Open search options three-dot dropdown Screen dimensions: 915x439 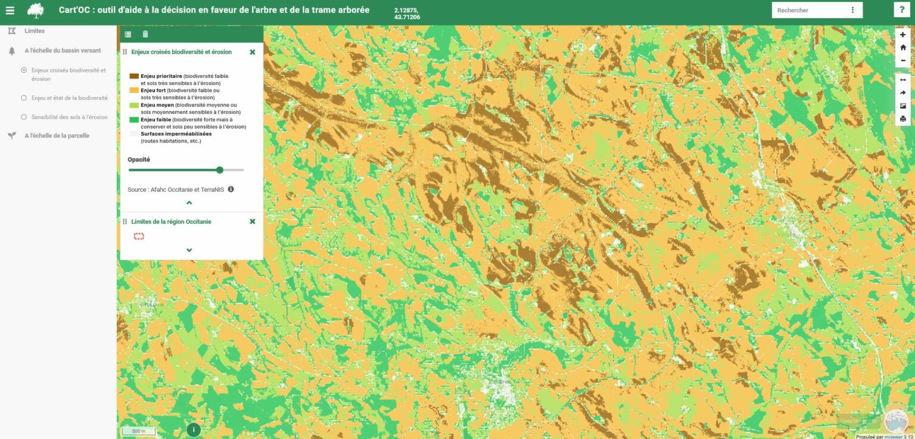(852, 10)
